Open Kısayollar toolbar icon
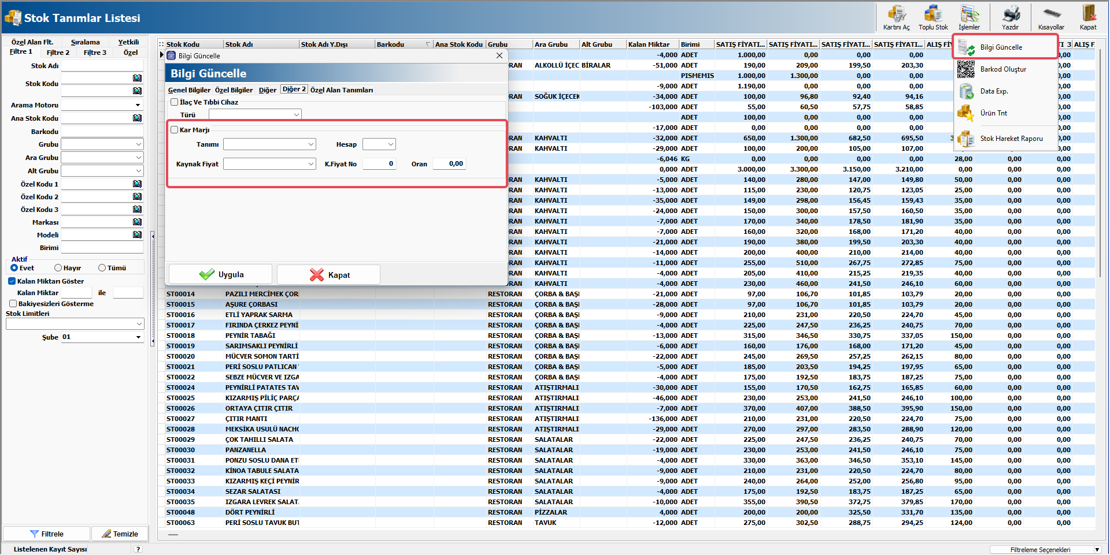Viewport: 1110px width, 555px height. click(1051, 17)
